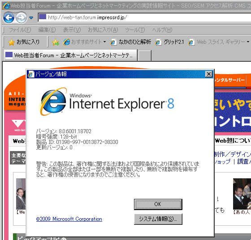The image size is (251, 240).
Task: Open the 編集(E) menu
Action: 47,30
